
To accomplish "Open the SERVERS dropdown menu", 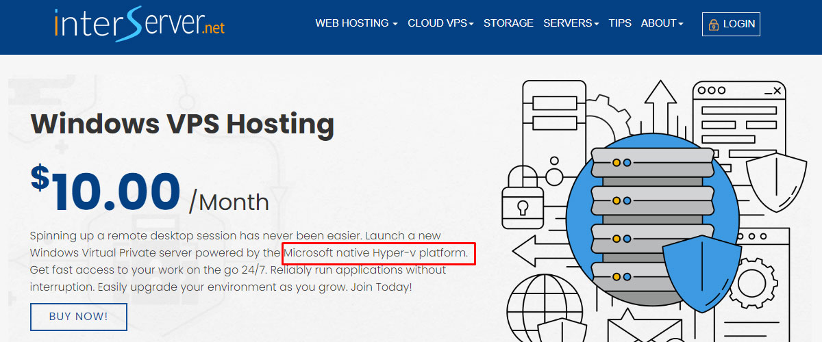I will tap(571, 23).
